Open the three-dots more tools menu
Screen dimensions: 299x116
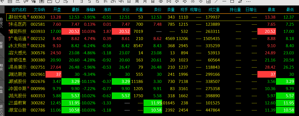(248, 1)
